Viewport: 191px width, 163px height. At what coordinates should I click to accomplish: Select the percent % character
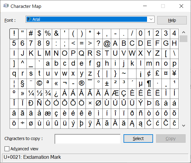pos(48,34)
